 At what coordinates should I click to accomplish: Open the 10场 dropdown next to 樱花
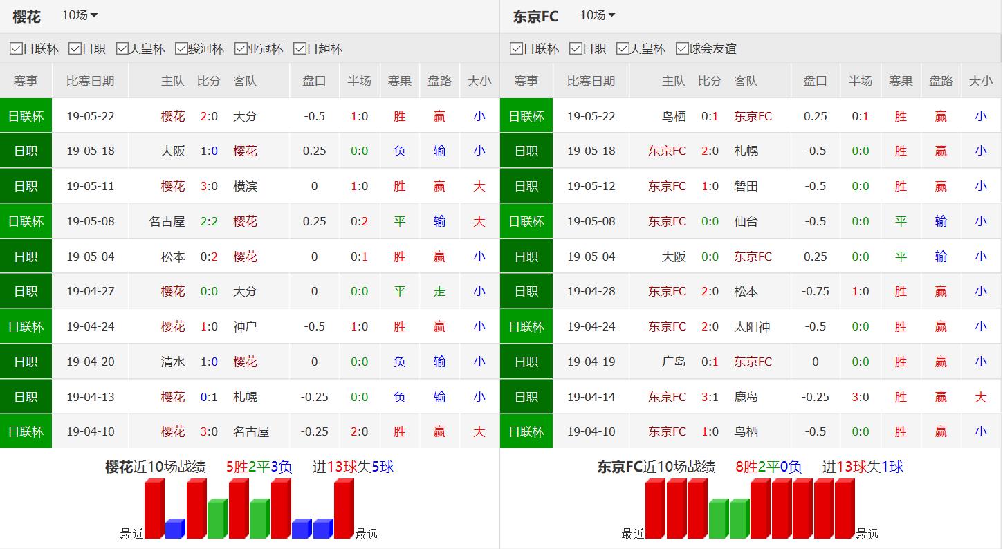80,15
